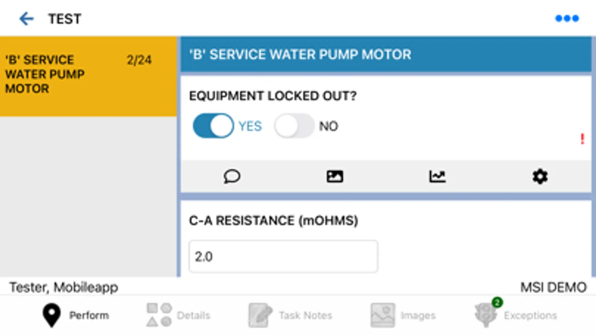
Task: View the trend chart for this question
Action: click(437, 176)
